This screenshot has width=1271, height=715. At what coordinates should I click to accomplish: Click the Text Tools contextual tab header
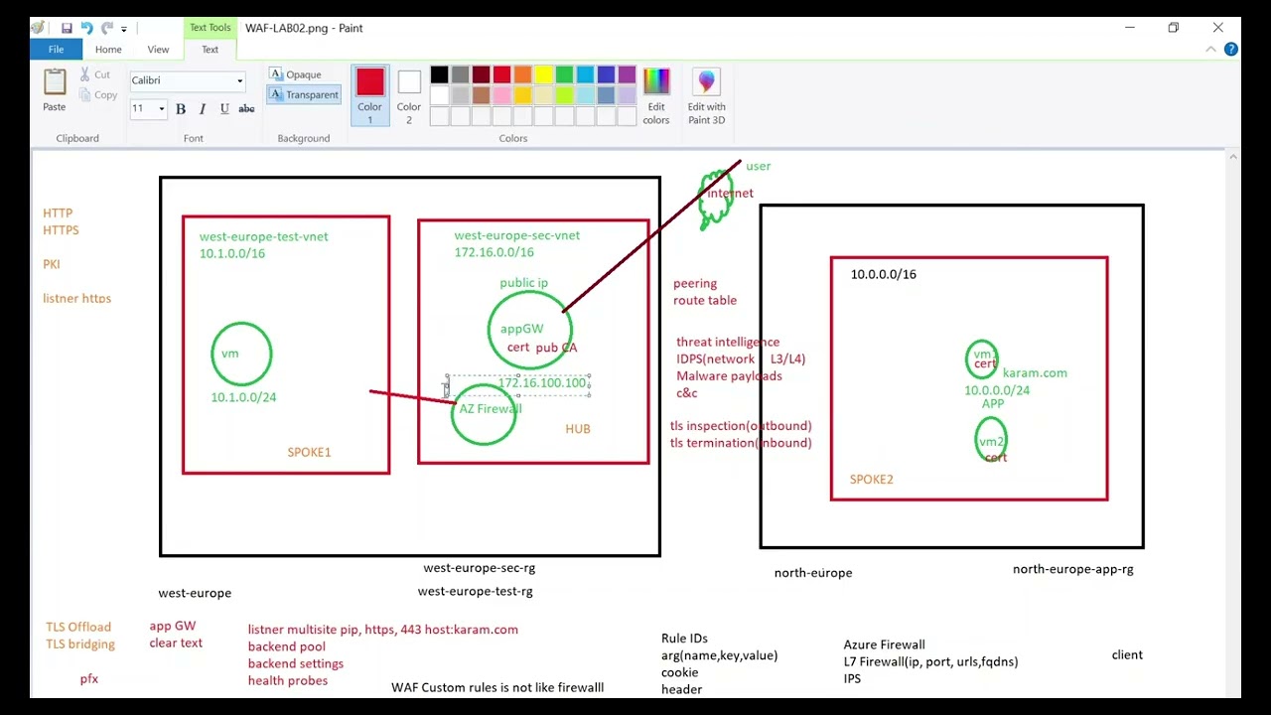pyautogui.click(x=211, y=28)
